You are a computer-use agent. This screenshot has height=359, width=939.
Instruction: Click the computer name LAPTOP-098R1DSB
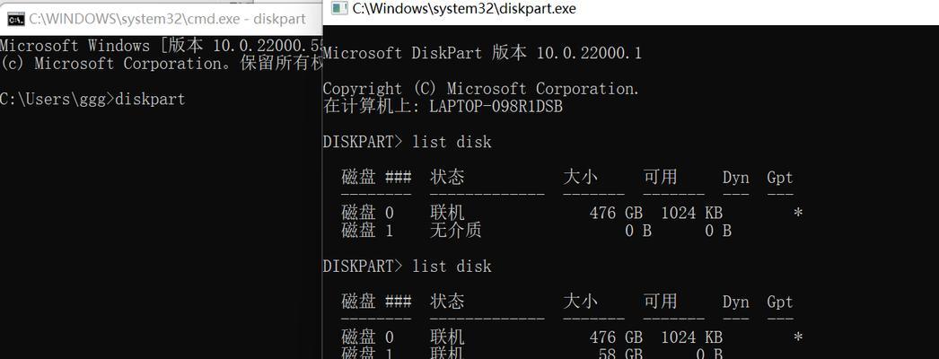coord(496,107)
